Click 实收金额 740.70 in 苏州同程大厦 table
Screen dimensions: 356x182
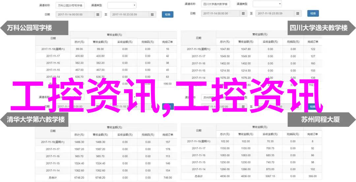pos(270,162)
